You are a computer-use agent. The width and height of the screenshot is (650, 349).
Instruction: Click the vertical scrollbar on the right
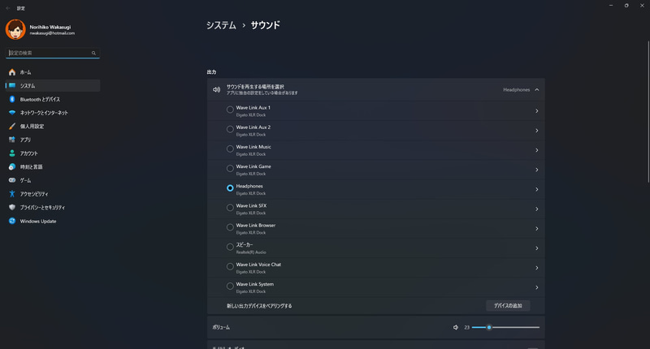coord(648,112)
